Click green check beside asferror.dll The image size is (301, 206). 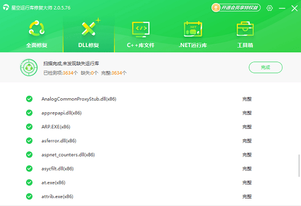(x=29, y=141)
